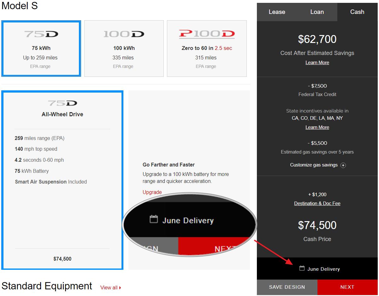
Task: Select the 75D 75 kWh battery card
Action: coord(41,48)
